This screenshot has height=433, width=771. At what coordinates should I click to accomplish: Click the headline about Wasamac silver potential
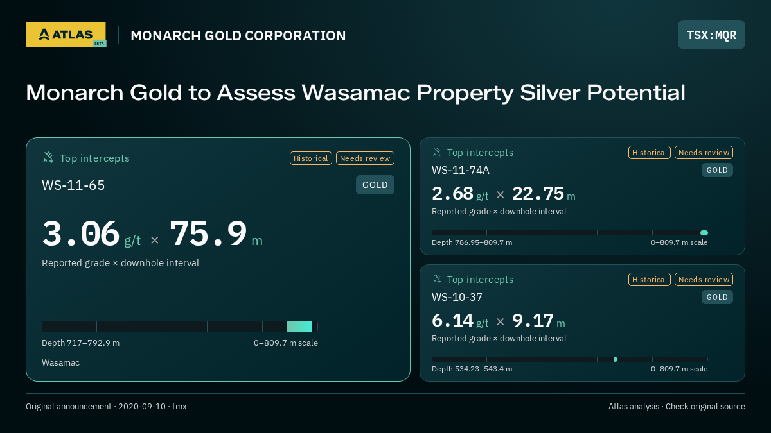(x=355, y=92)
